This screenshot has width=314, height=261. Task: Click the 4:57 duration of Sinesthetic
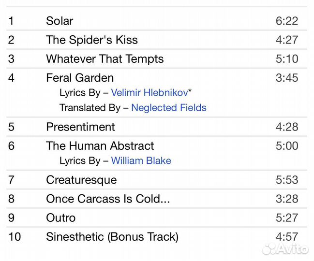(287, 237)
